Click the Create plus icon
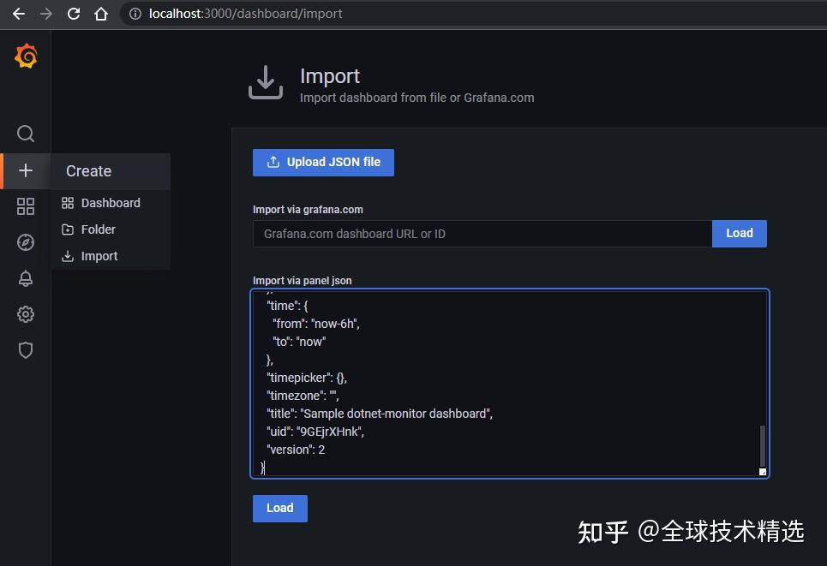 coord(25,170)
